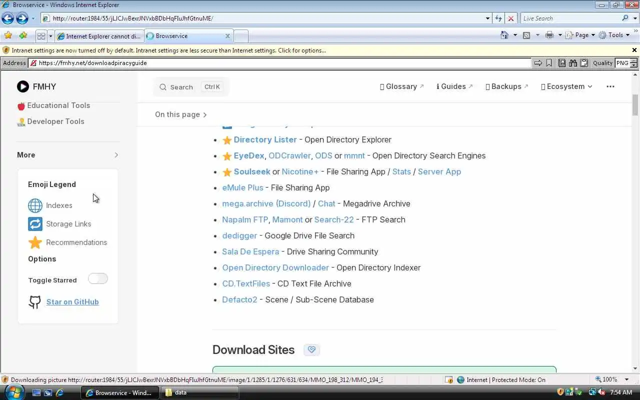Click the Storage Links sync icon
The image size is (640, 400).
[x=35, y=224]
